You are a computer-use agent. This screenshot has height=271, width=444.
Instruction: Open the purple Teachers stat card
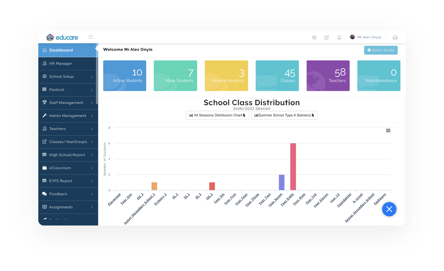328,76
